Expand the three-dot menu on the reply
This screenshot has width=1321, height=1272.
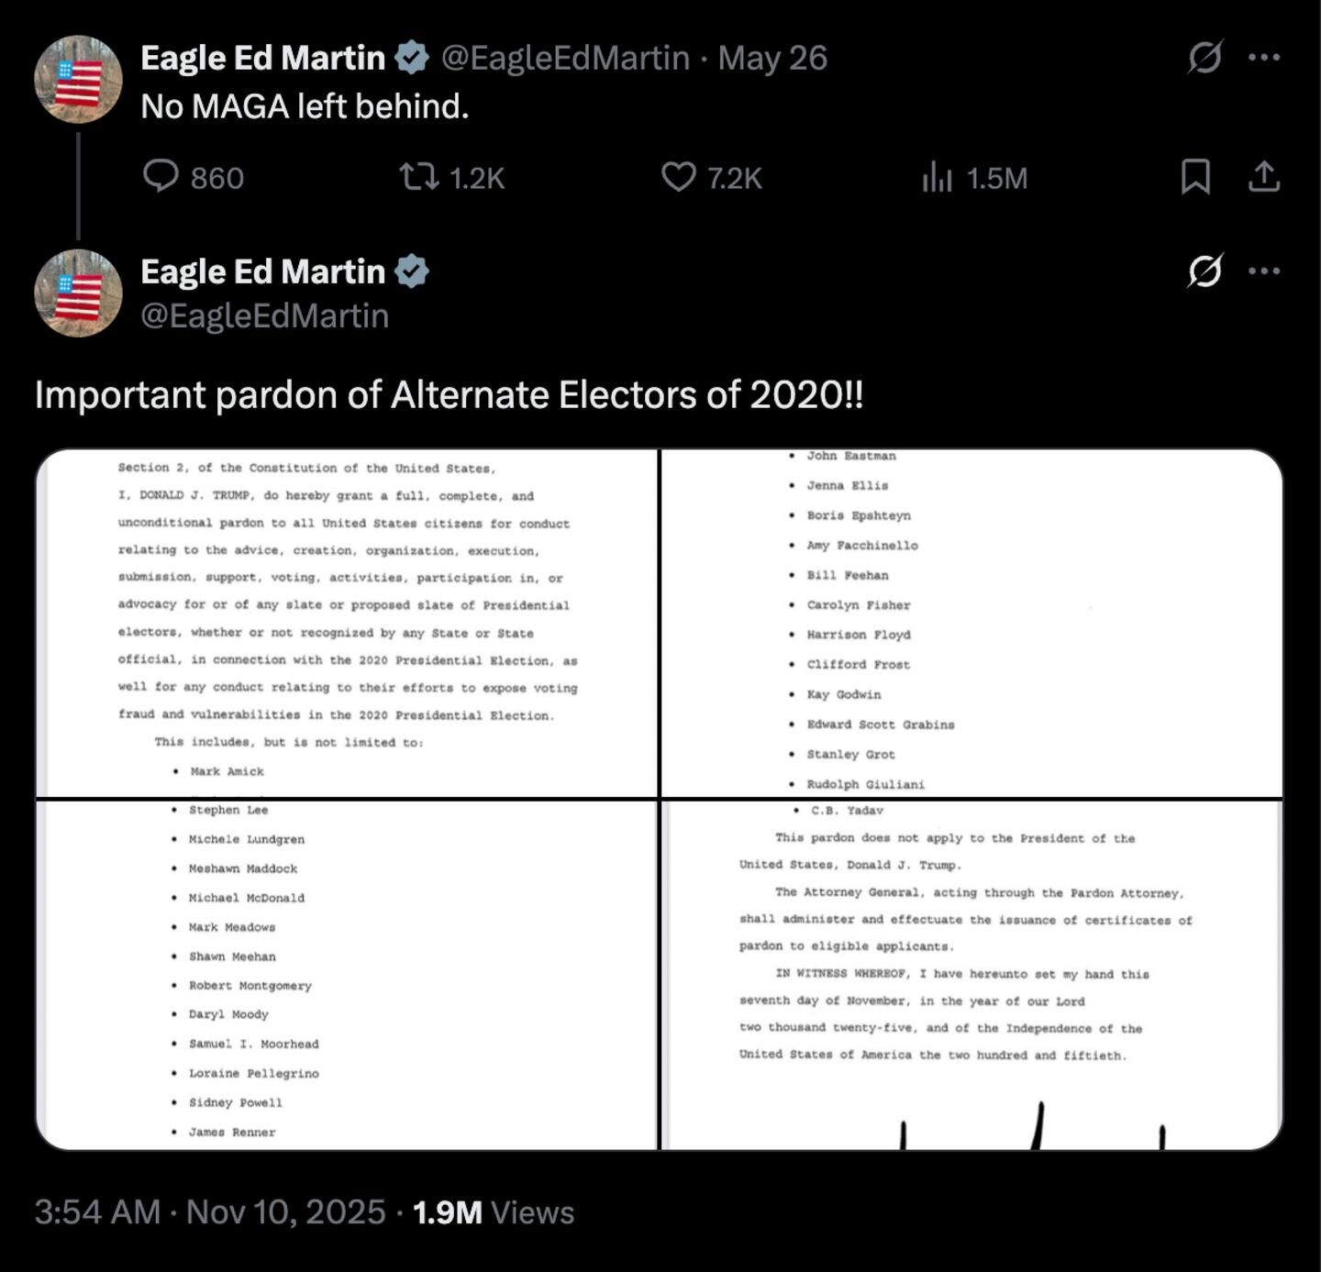1266,271
